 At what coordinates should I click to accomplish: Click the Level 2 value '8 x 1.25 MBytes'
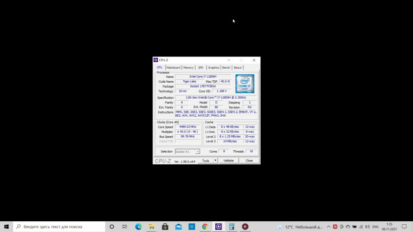click(230, 137)
